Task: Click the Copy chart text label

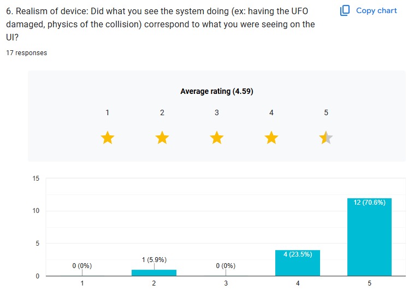Action: click(376, 10)
